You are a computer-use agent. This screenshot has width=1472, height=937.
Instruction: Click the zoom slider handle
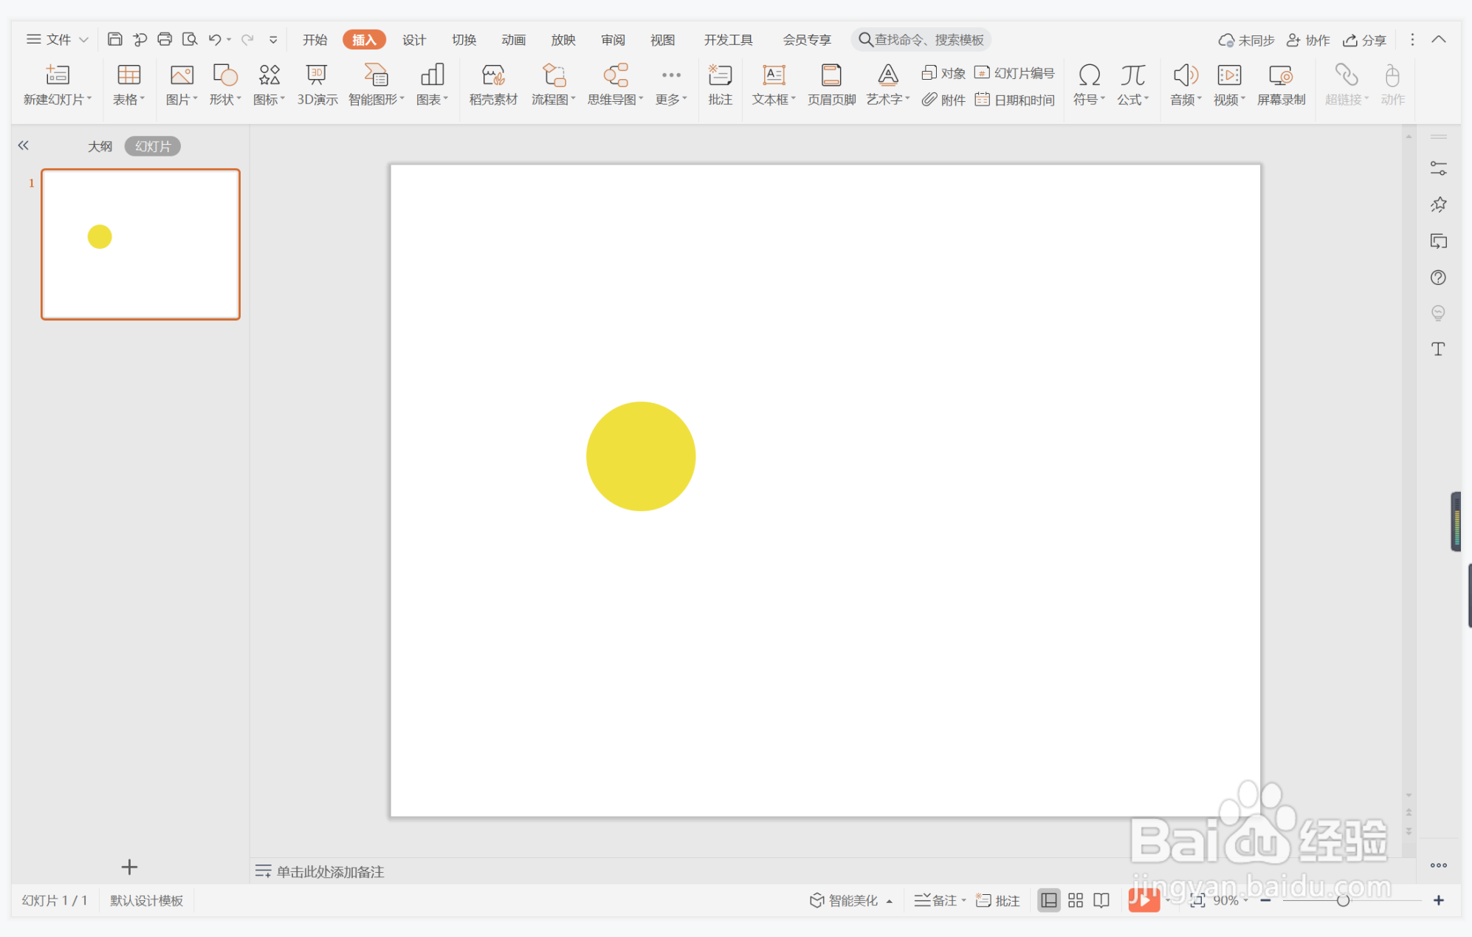[x=1343, y=900]
